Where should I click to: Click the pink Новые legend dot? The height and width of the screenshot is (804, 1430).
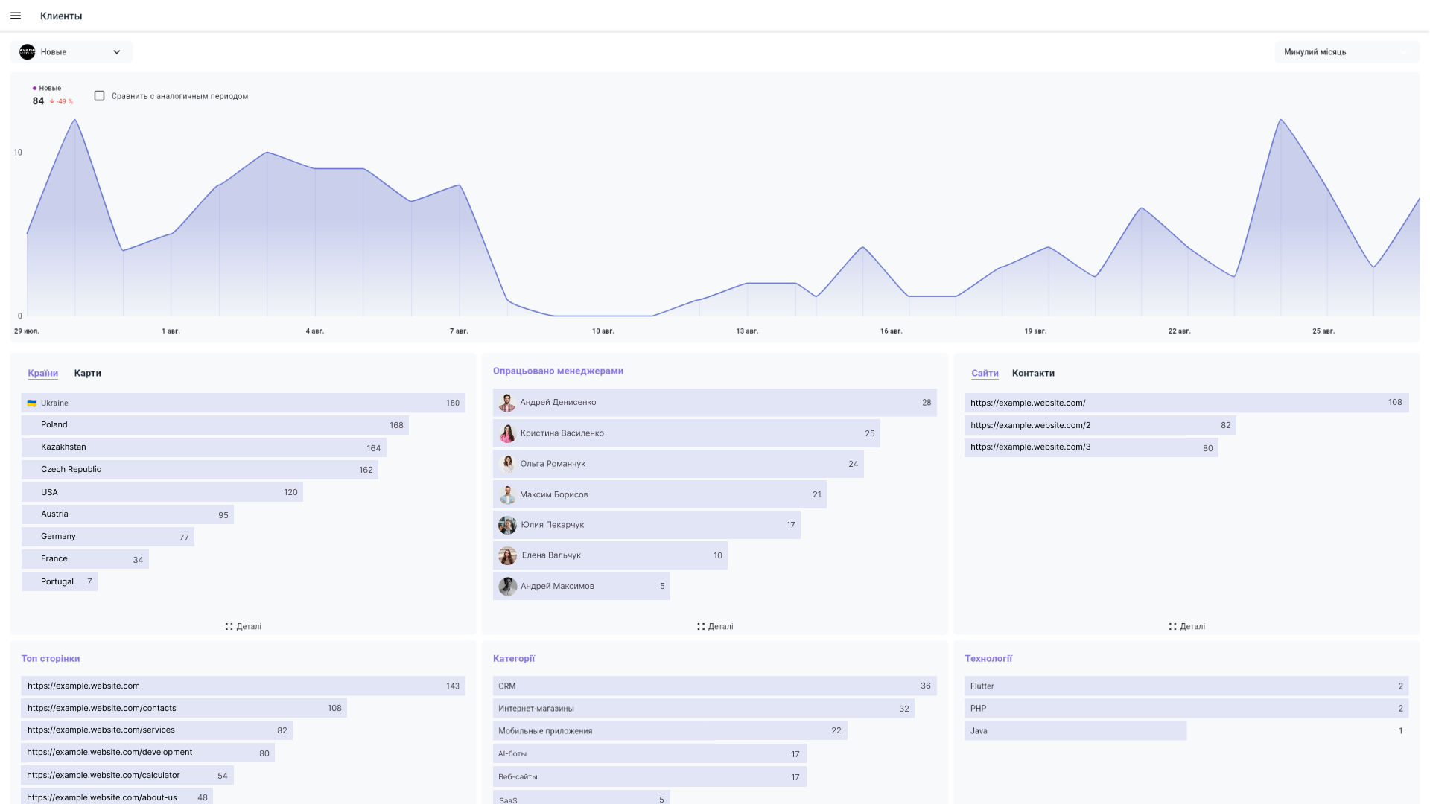[x=34, y=87]
